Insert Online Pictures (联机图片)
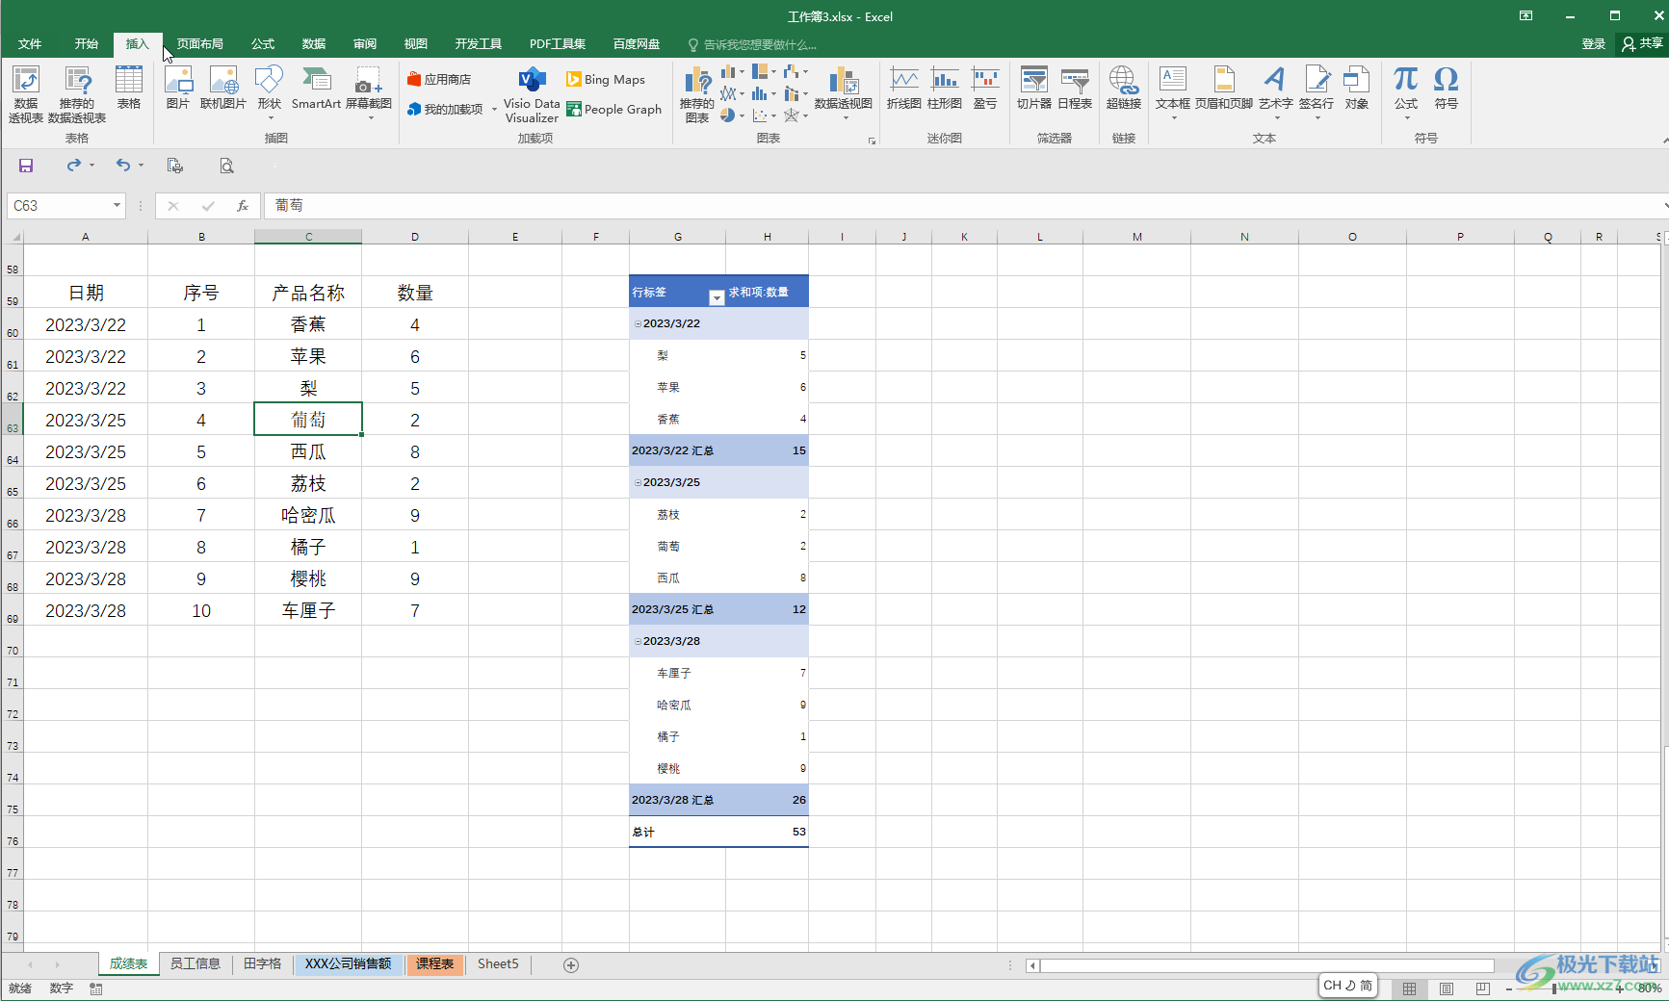The image size is (1669, 1001). [x=223, y=88]
